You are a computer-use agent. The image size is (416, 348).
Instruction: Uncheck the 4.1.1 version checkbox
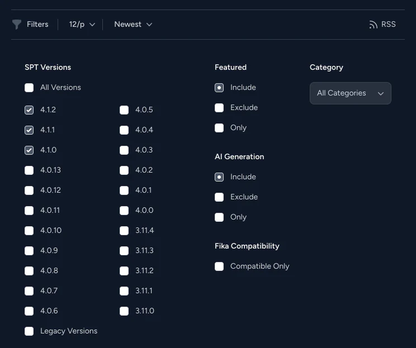point(29,130)
